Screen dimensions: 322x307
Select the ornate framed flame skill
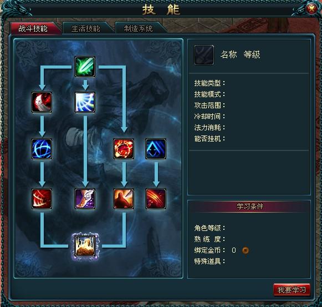click(x=85, y=246)
